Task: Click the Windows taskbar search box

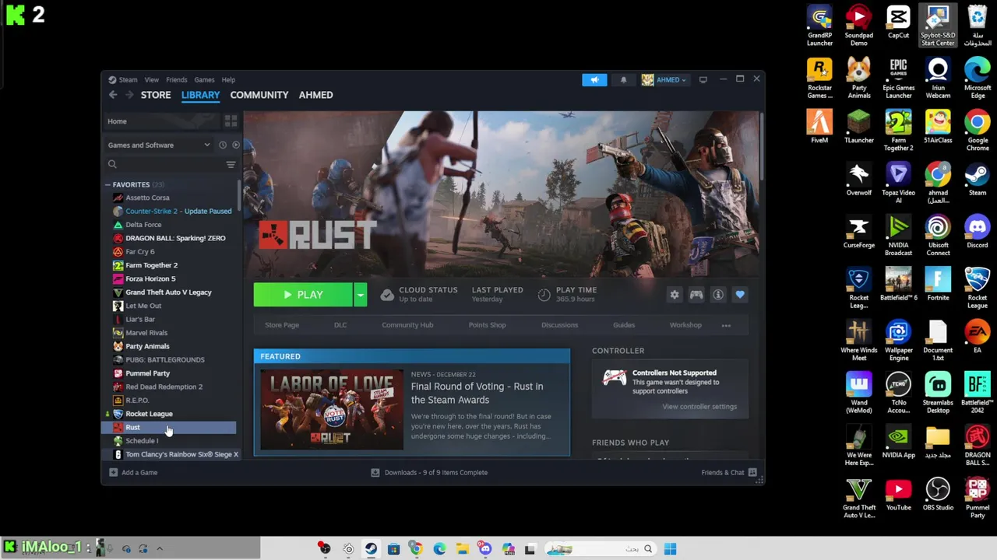Action: 600,549
